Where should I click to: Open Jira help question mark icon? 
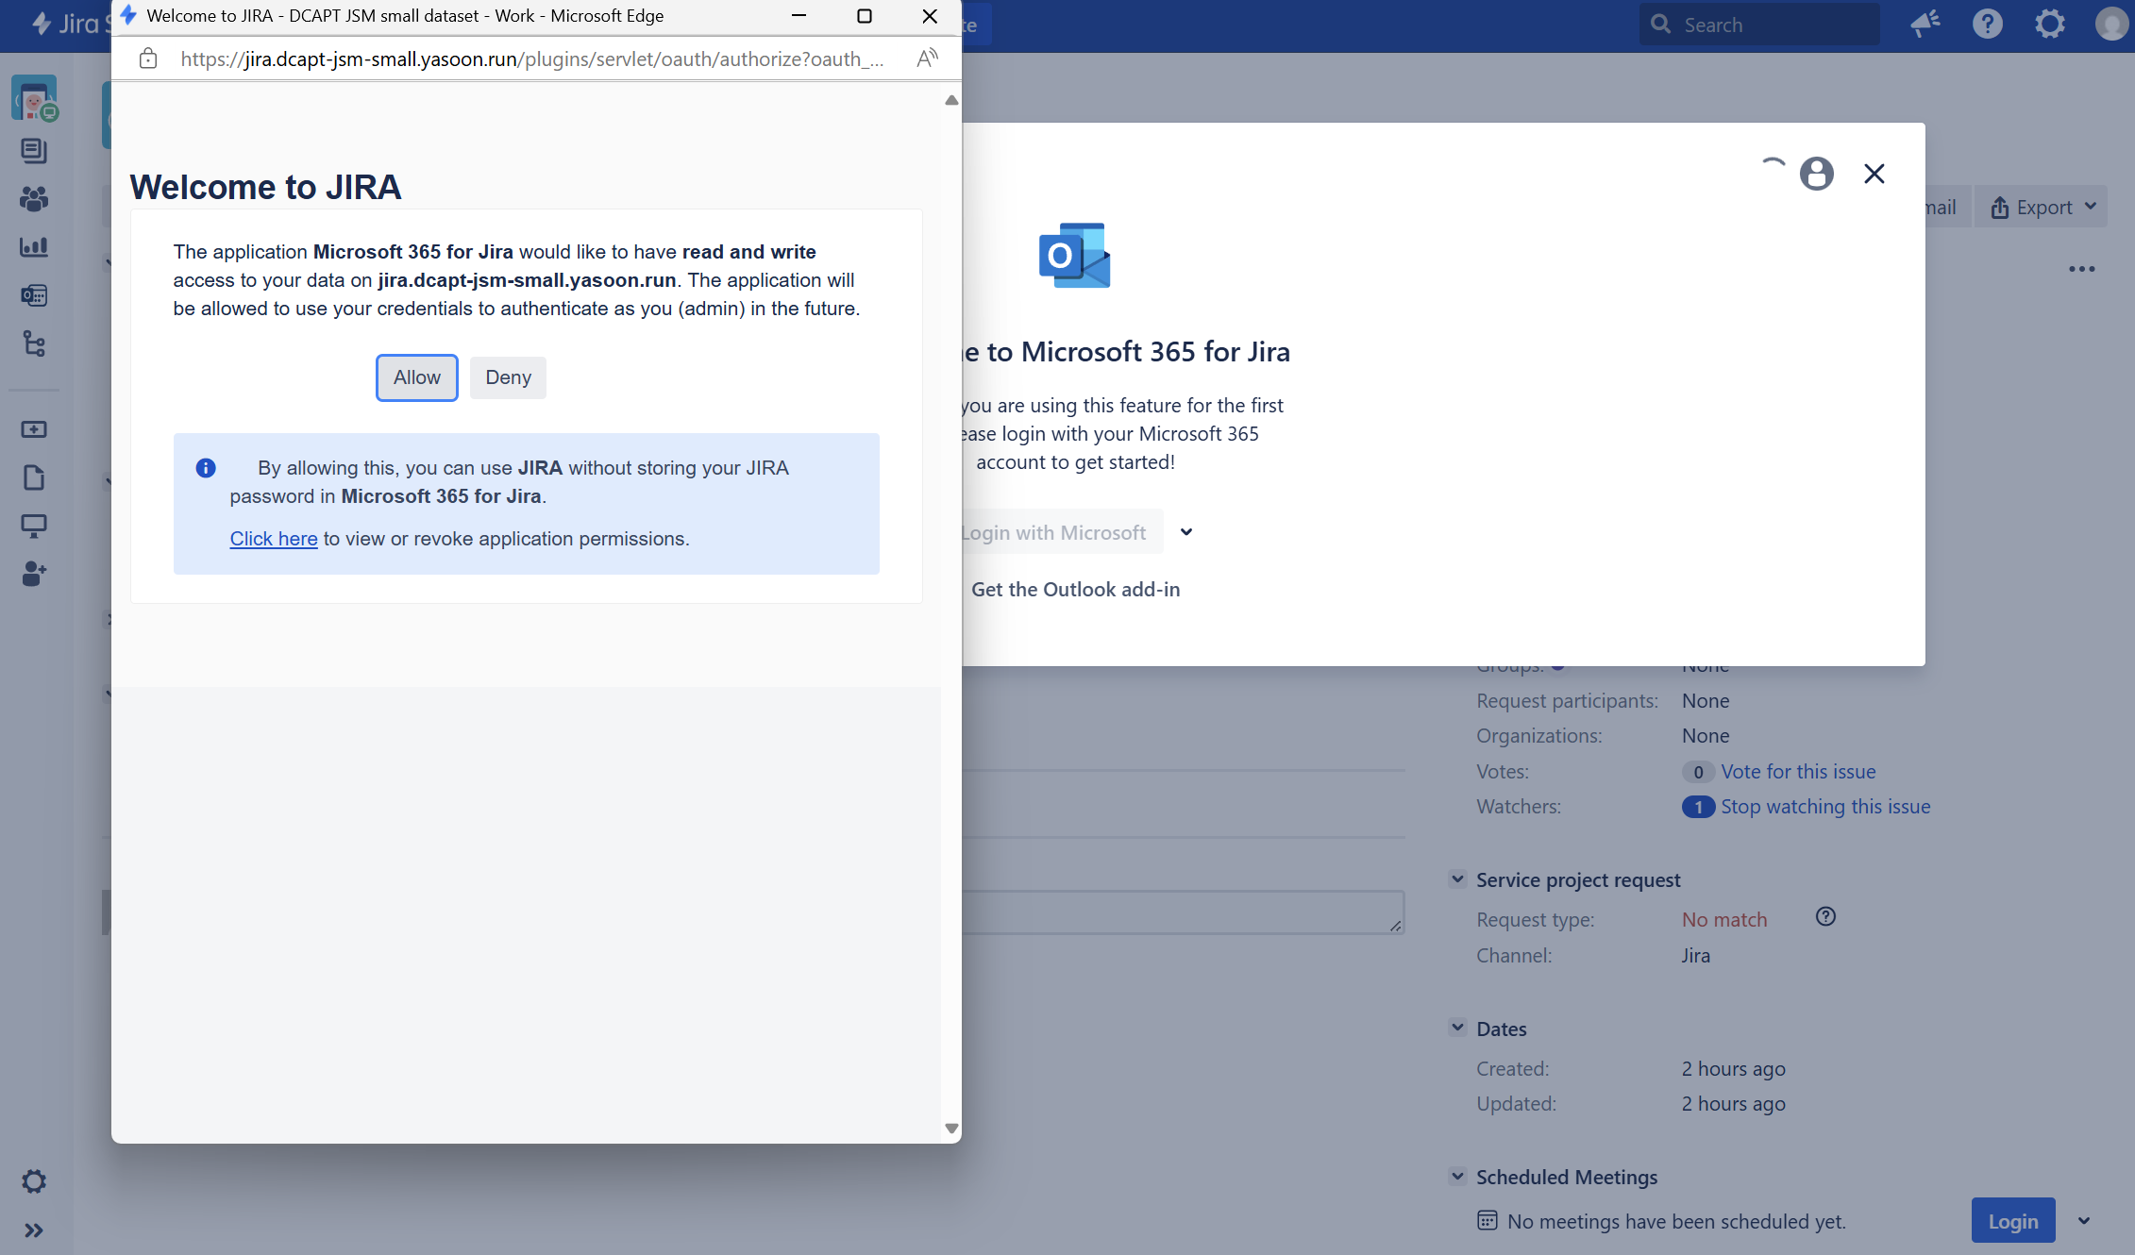pos(1987,24)
